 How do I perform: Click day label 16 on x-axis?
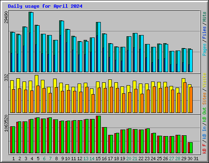coord(104,159)
